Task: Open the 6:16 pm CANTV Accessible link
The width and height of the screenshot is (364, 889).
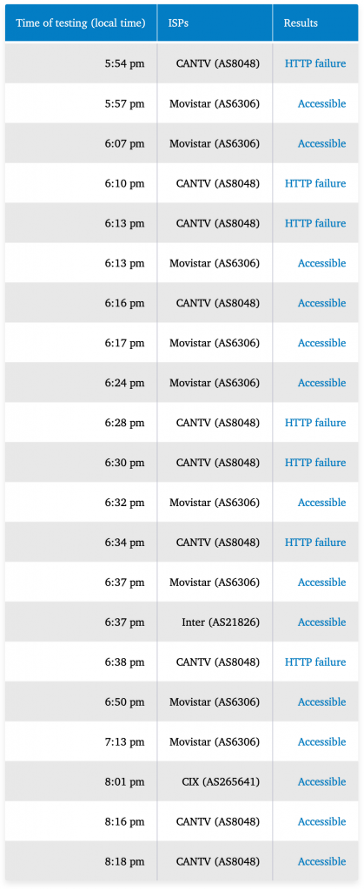Action: pyautogui.click(x=321, y=303)
